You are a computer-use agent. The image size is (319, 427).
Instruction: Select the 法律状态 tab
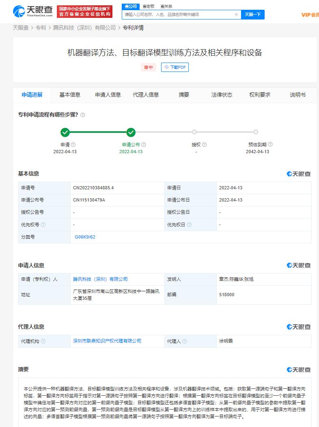click(x=222, y=95)
